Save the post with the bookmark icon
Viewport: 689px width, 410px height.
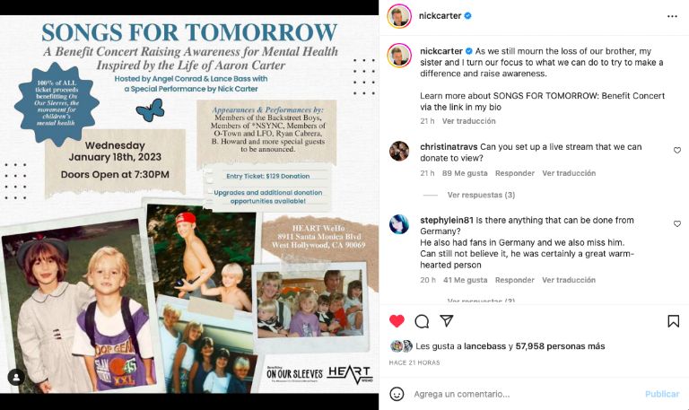pyautogui.click(x=673, y=321)
